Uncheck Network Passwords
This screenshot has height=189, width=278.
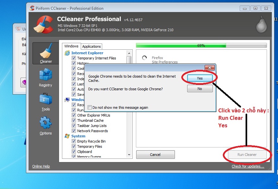coord(74,131)
